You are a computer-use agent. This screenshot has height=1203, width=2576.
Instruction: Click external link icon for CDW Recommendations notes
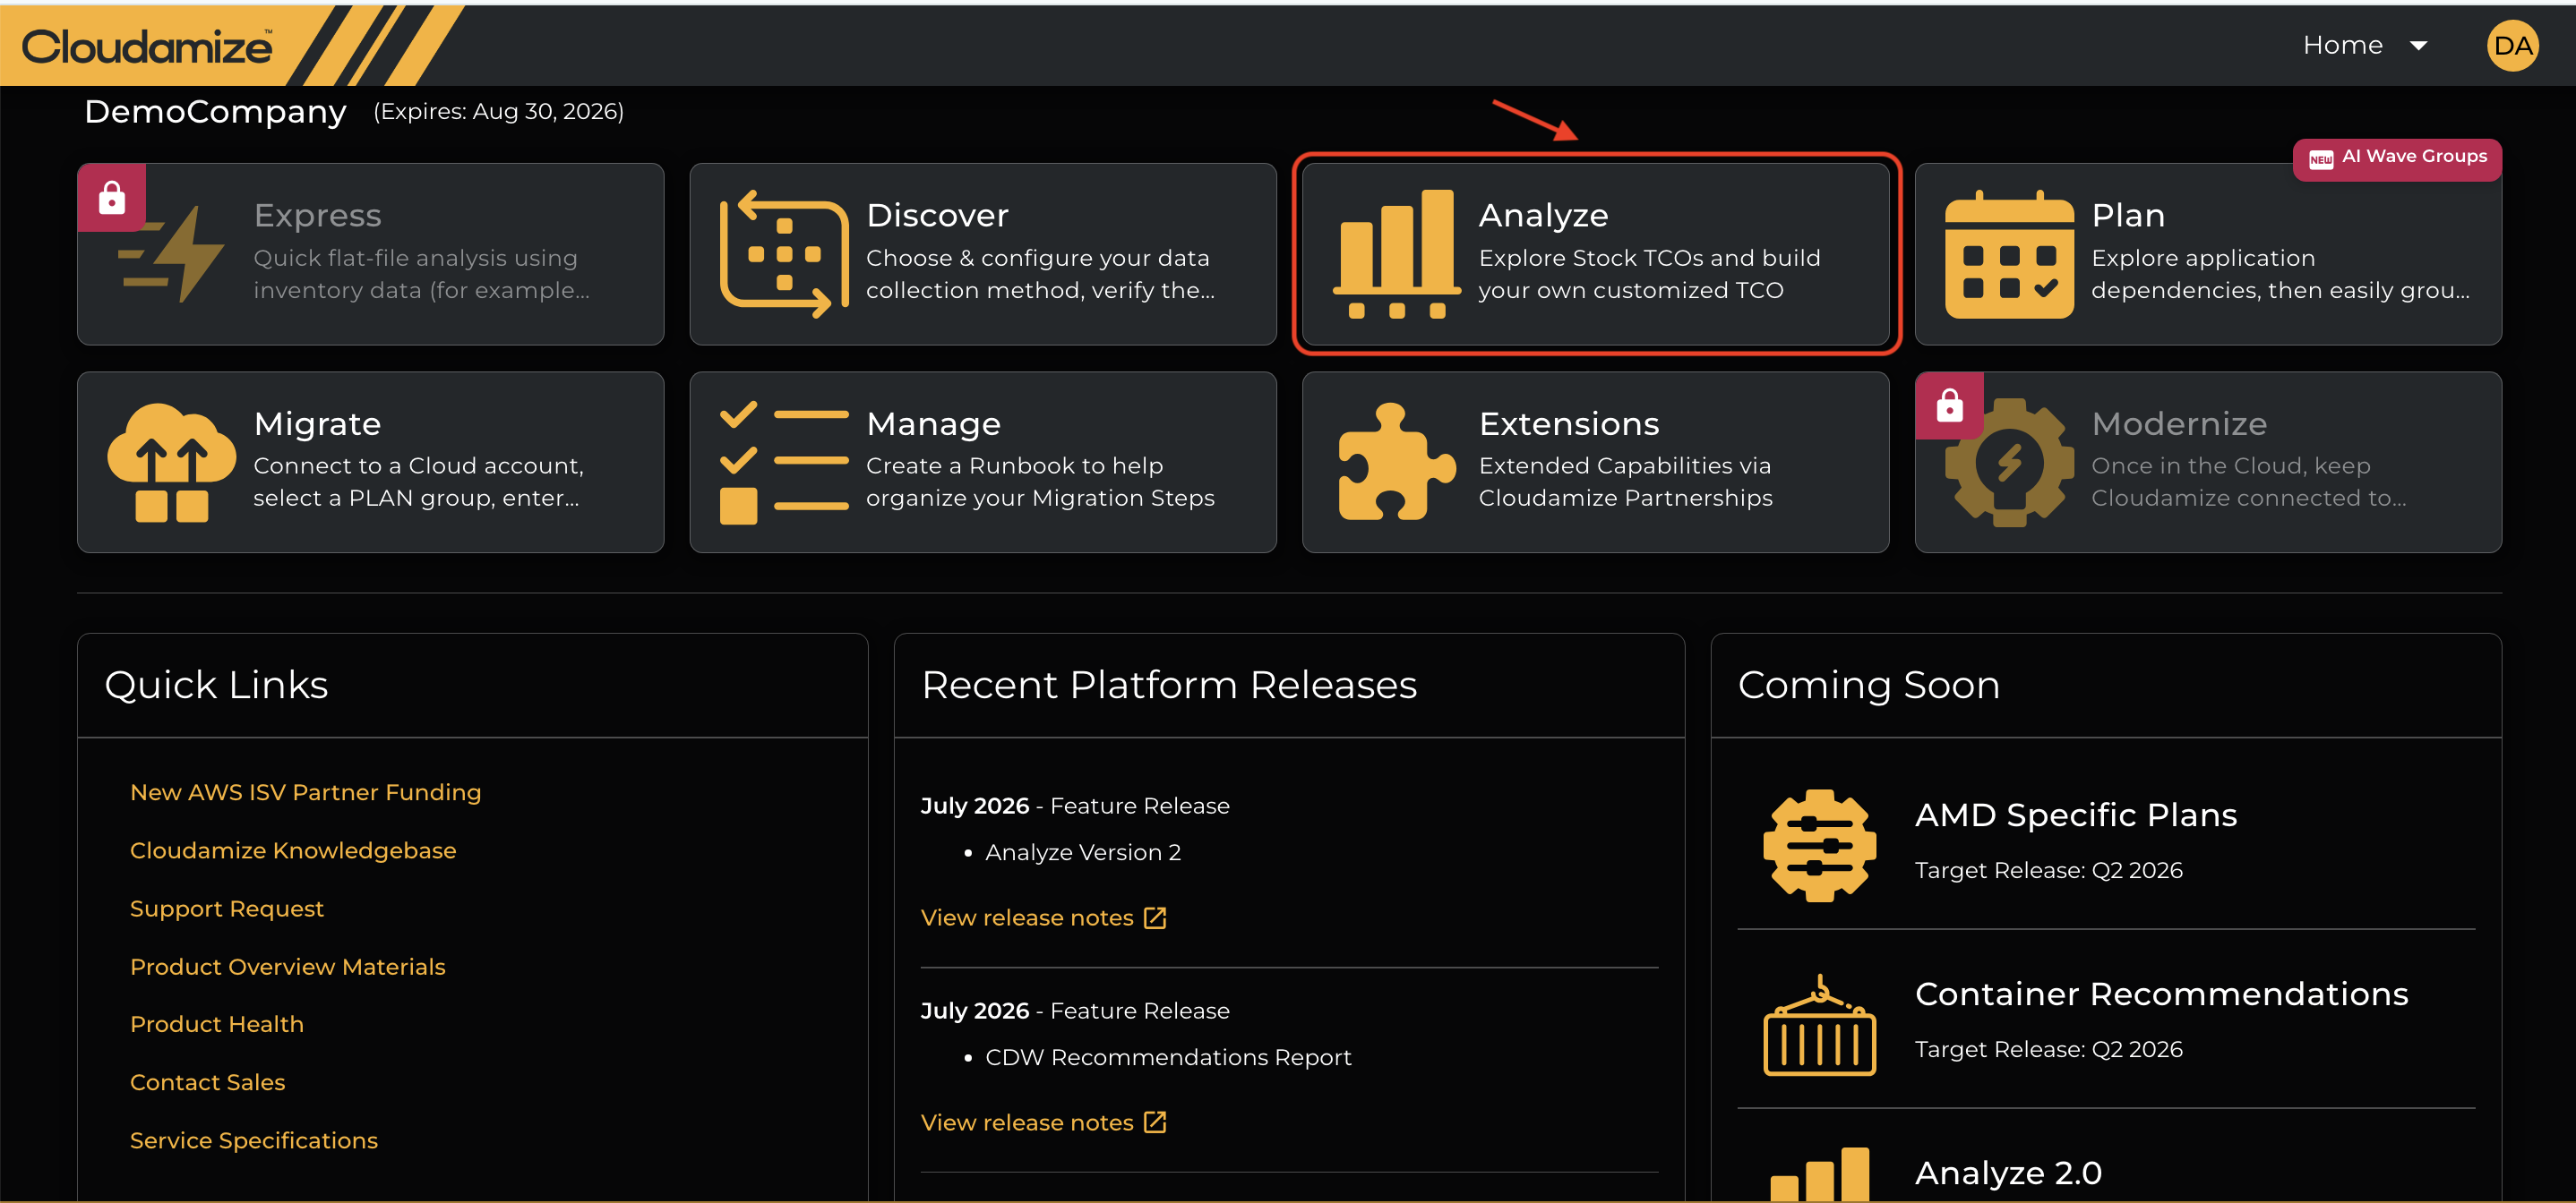pos(1155,1122)
